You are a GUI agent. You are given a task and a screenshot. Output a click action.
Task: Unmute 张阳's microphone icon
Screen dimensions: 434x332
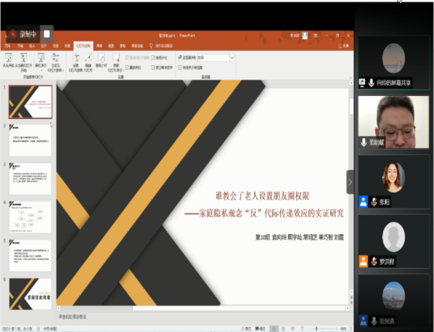[374, 202]
